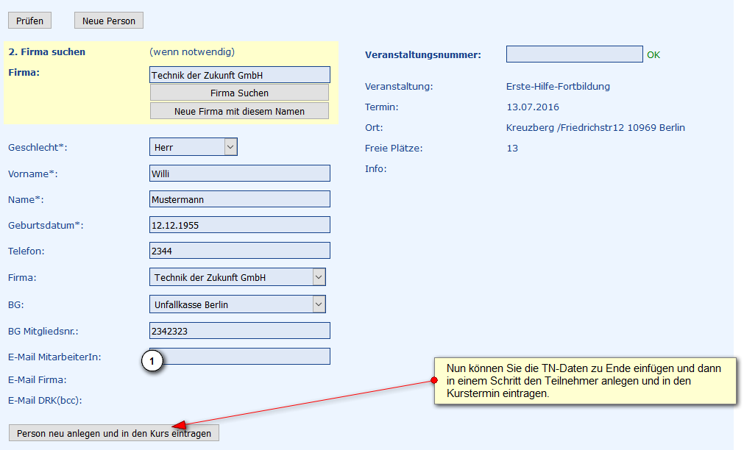The height and width of the screenshot is (450, 744).
Task: Click the Firma search text field
Action: (239, 75)
